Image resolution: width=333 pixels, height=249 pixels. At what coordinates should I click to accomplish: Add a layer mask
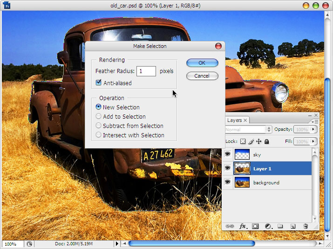pyautogui.click(x=255, y=226)
